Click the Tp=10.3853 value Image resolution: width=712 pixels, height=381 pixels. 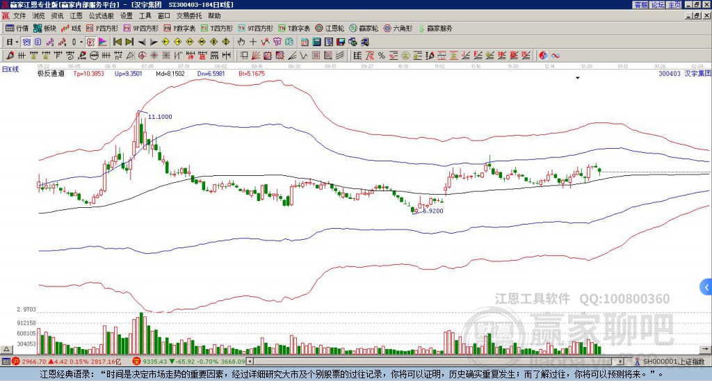(88, 73)
